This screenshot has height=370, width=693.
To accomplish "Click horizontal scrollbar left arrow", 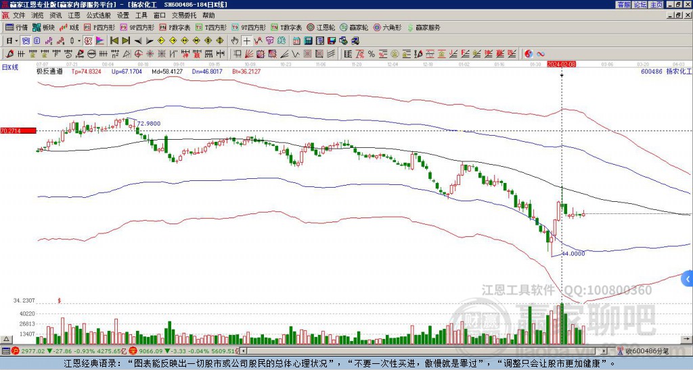I will 243,351.
